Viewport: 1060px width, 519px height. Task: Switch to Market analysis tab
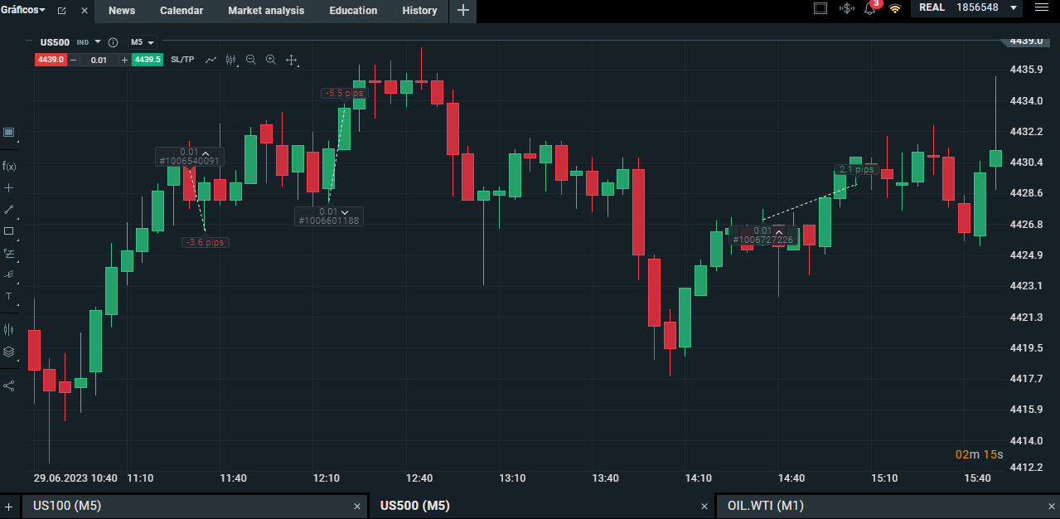pyautogui.click(x=266, y=11)
